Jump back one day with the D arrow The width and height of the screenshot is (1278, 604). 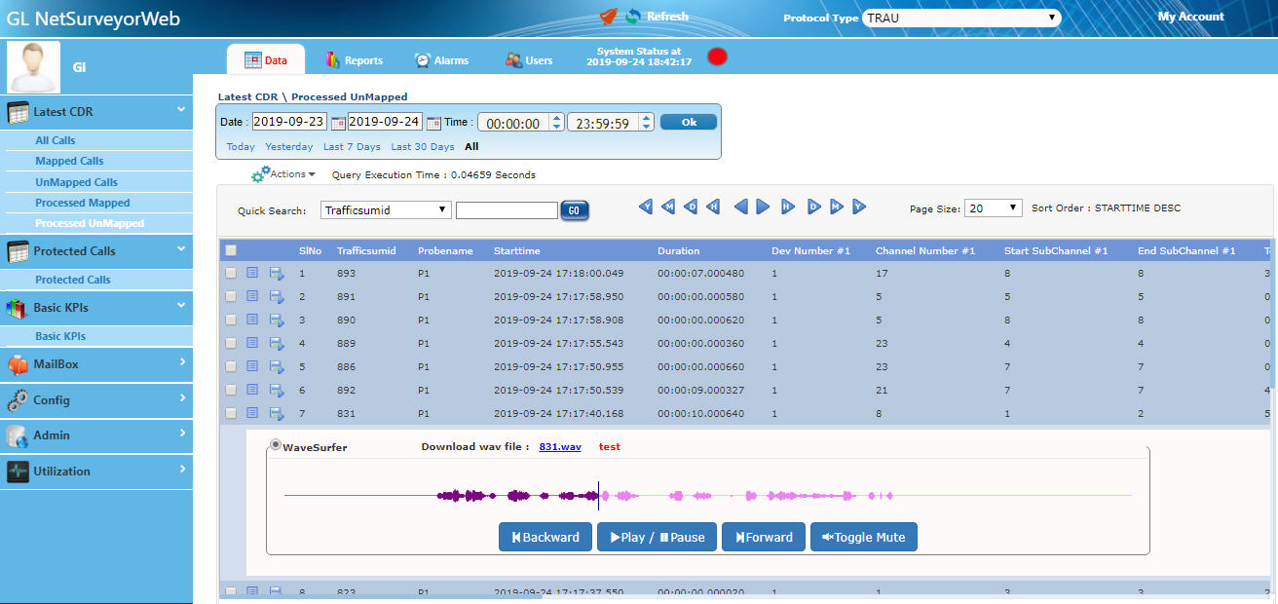[691, 207]
